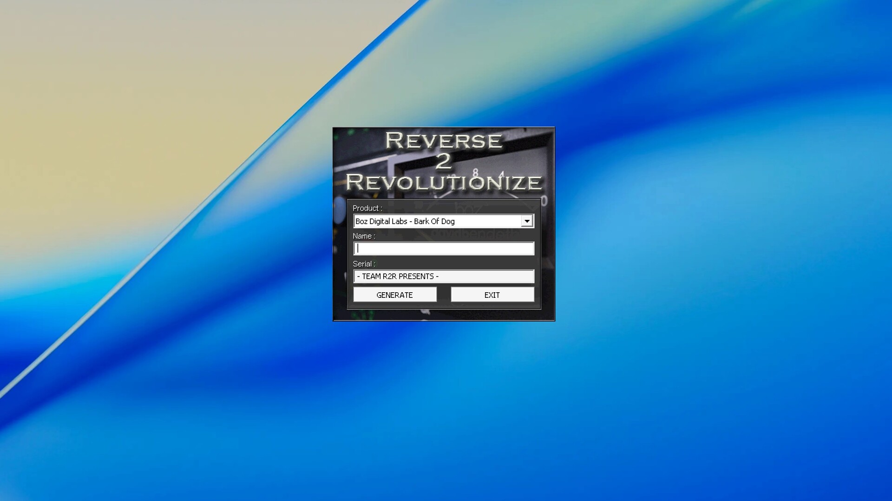Open the Product dropdown arrow

coord(527,221)
